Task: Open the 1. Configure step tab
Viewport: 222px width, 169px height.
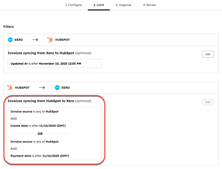Action: pos(74,5)
